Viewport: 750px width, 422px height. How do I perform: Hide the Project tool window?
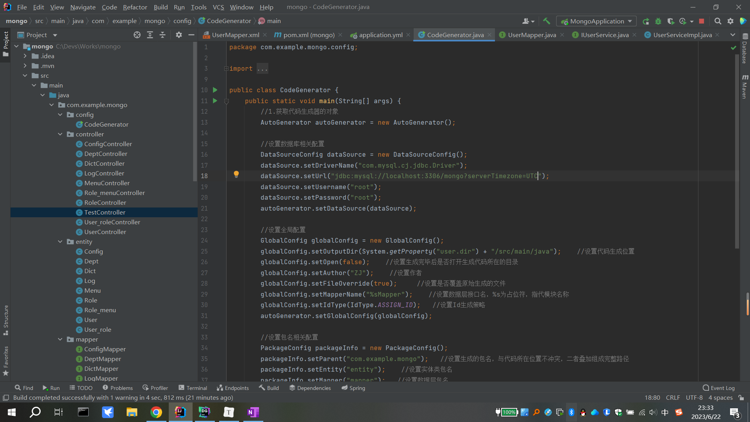191,35
